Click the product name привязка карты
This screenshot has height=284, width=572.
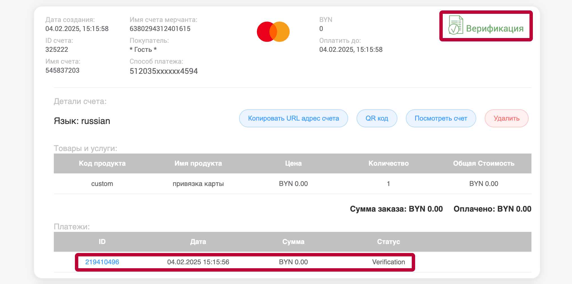(x=198, y=183)
